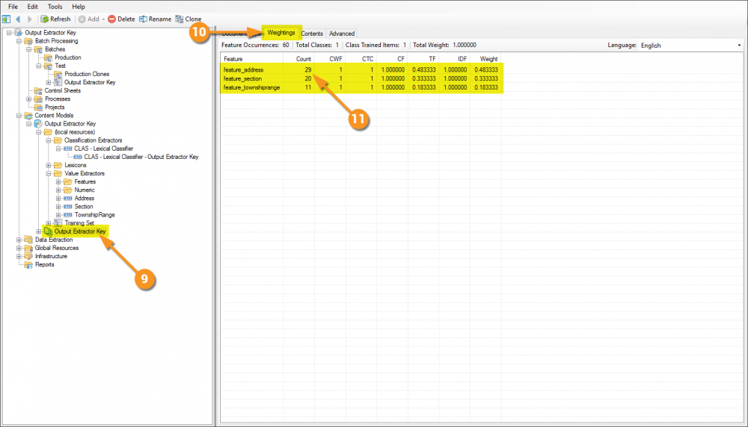The height and width of the screenshot is (427, 748).
Task: Sort by the Weight column header
Action: point(485,59)
